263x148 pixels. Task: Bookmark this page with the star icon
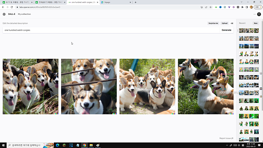point(210,7)
